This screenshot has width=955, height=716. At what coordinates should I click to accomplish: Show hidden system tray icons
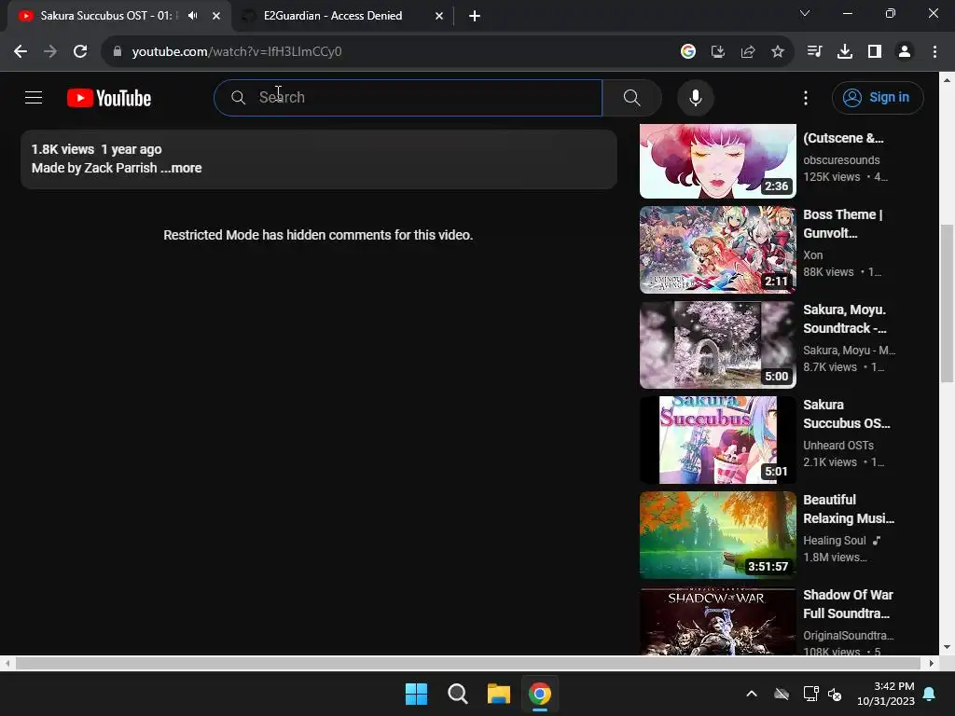(752, 694)
